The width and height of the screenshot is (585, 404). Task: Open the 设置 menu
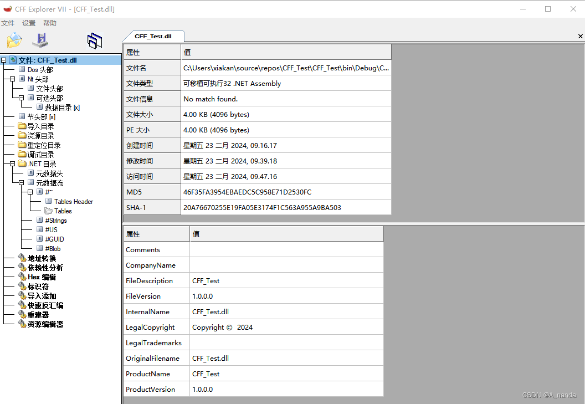(x=28, y=23)
